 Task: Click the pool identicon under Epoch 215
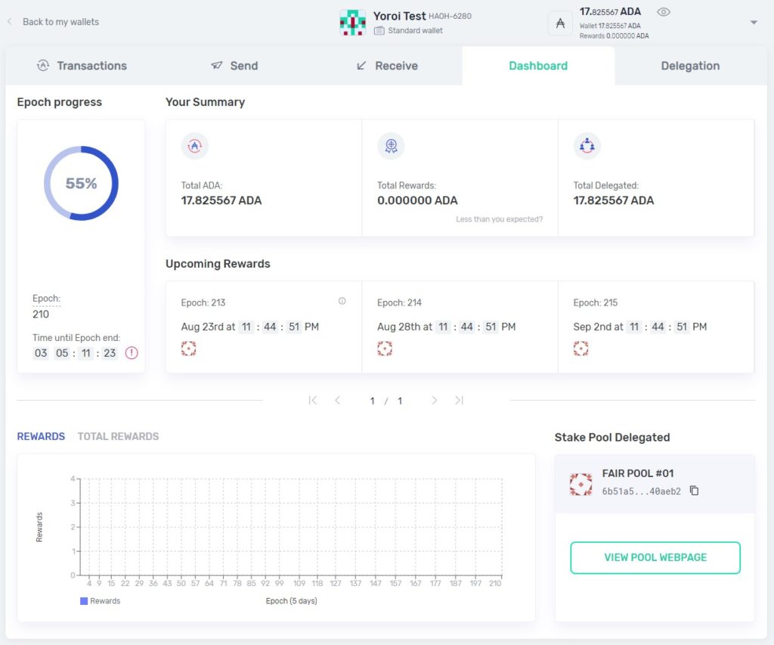[581, 349]
